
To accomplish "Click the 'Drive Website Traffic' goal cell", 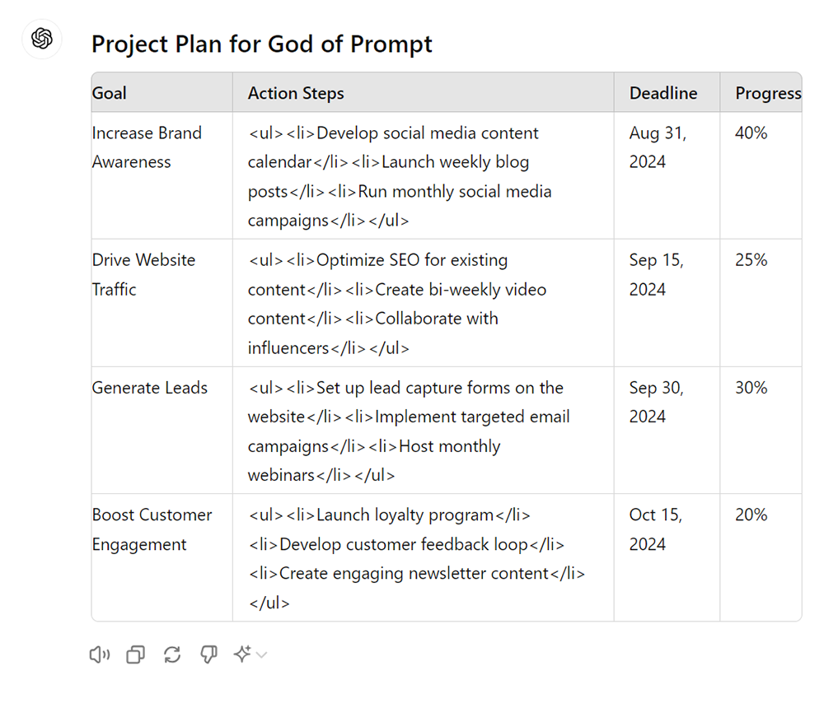I will click(x=143, y=274).
